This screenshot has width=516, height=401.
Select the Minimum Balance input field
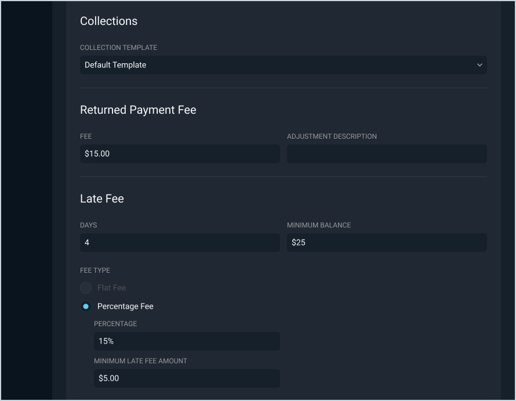387,243
